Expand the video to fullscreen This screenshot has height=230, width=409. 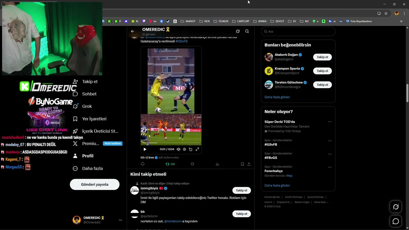point(197,149)
